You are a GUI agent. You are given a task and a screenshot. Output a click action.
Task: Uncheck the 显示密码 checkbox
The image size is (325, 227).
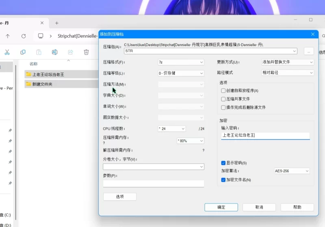point(223,163)
